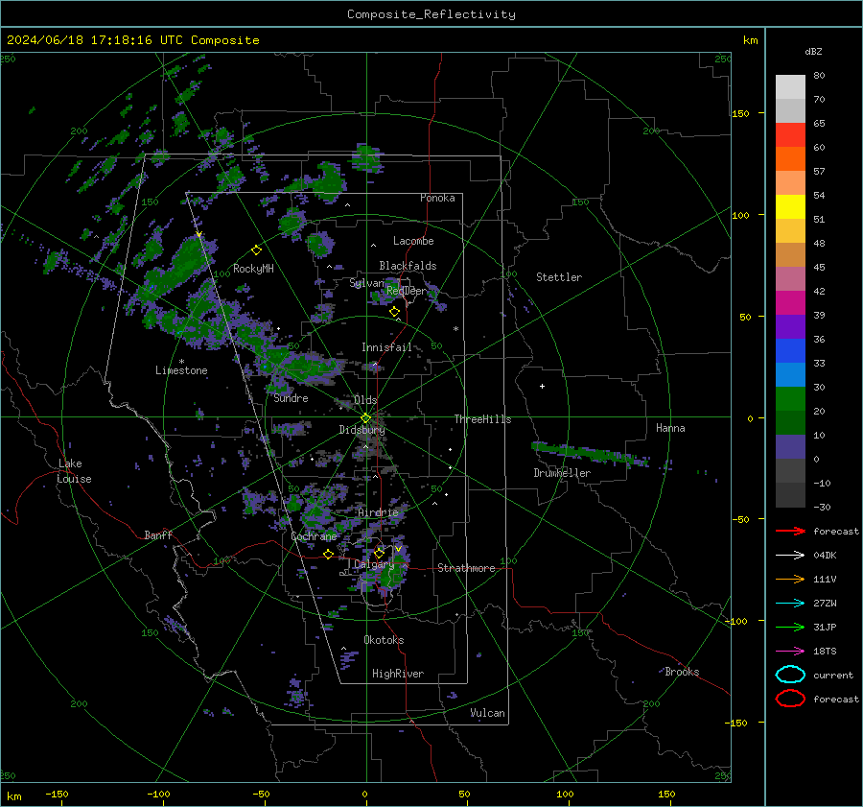863x807 pixels.
Task: Click the Blackfalds label
Action: (408, 266)
